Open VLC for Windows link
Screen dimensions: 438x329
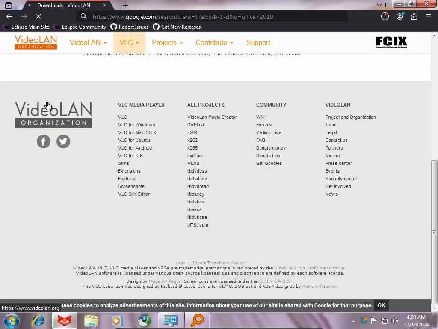click(136, 125)
